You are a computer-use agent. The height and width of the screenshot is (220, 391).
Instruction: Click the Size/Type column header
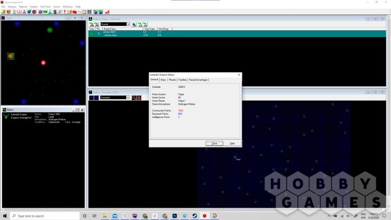[x=150, y=29]
